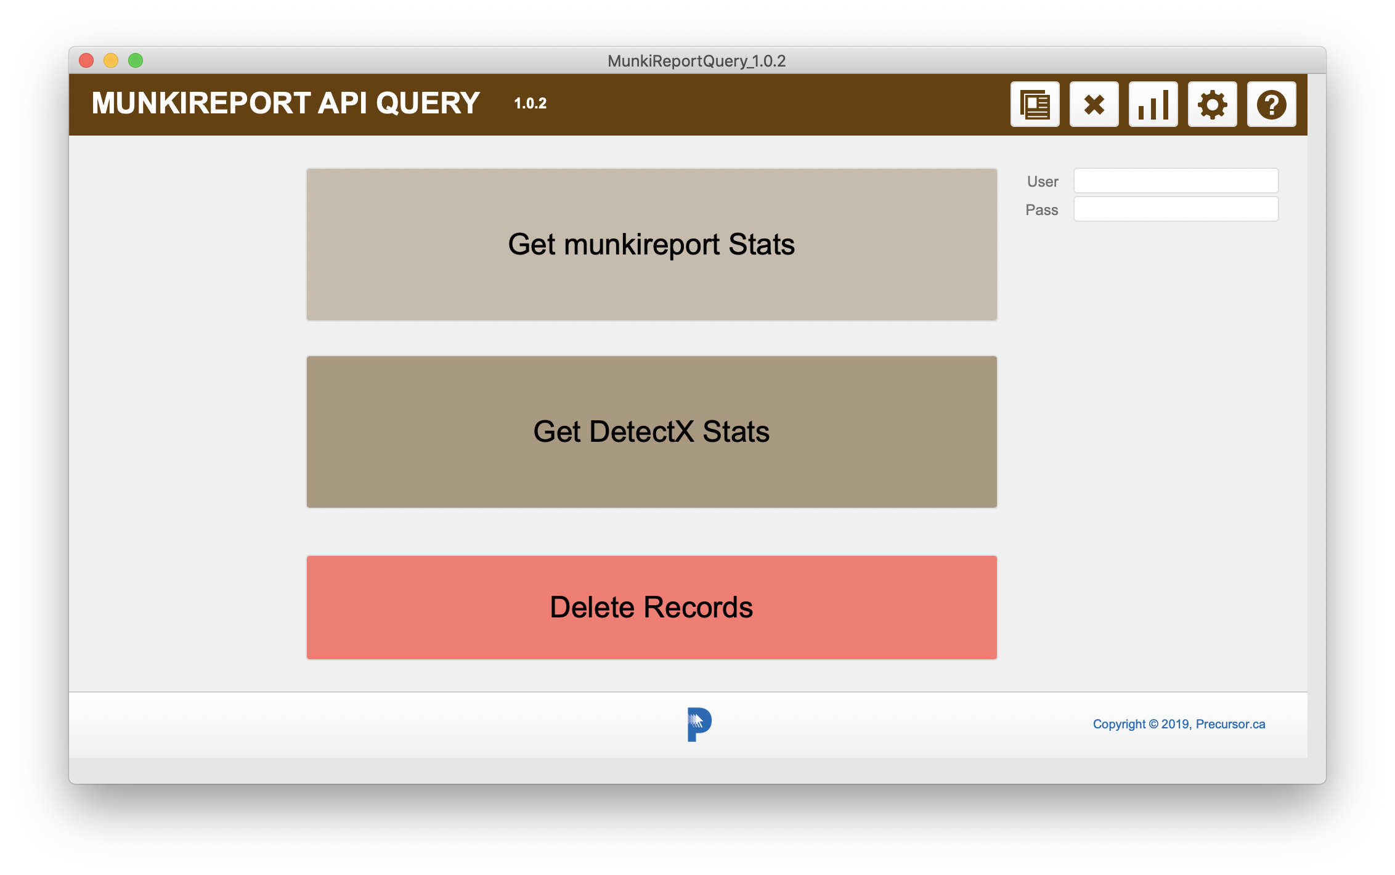Open the bar chart stats icon
This screenshot has height=875, width=1395.
(1153, 104)
